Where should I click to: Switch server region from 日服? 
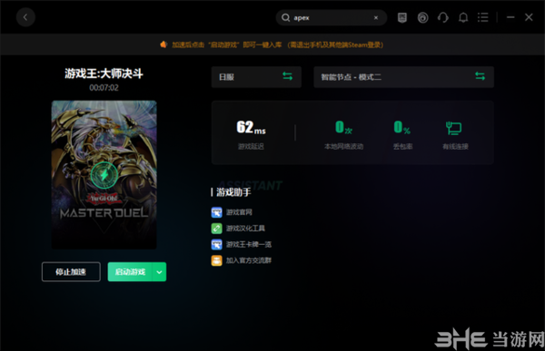(x=256, y=77)
